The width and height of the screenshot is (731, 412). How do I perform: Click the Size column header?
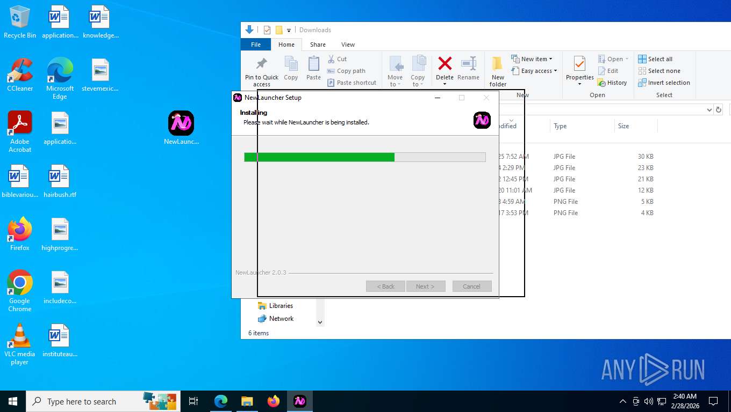click(636, 126)
